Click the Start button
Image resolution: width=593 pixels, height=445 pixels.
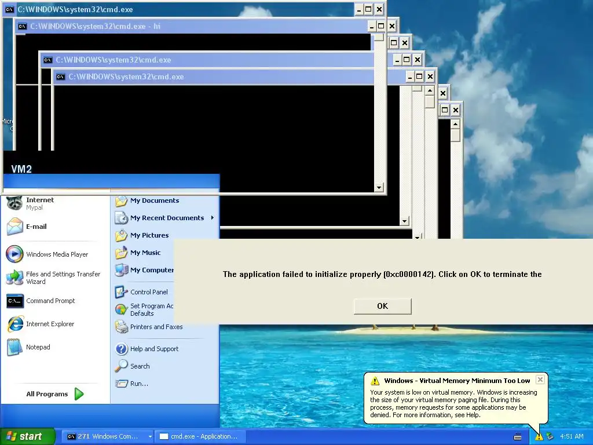(x=28, y=436)
